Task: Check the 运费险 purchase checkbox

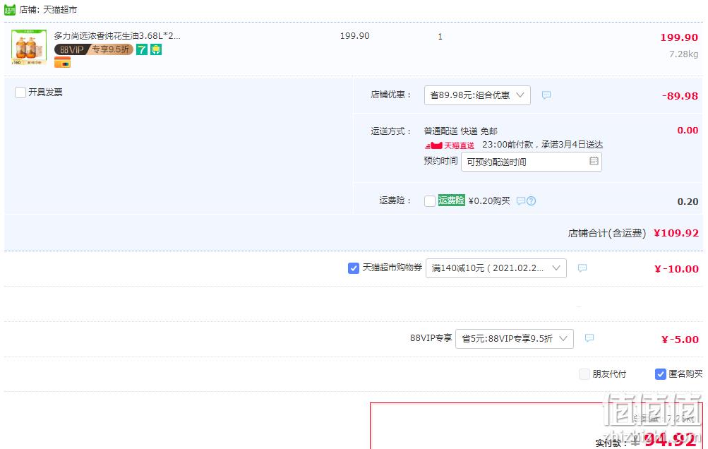Action: [430, 200]
